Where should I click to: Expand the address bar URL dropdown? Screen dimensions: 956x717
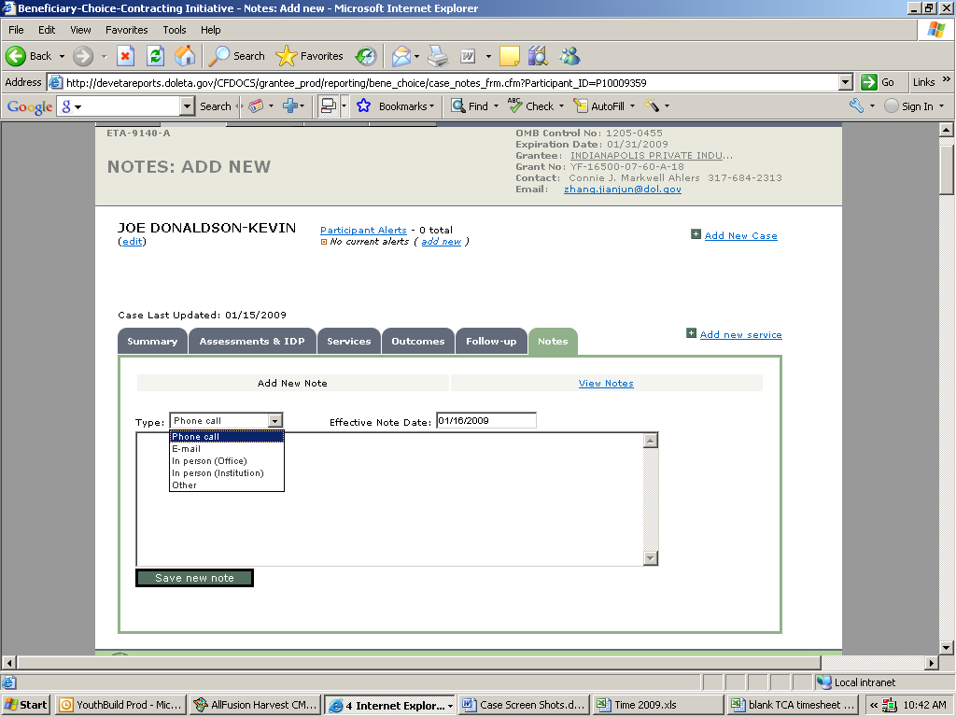coord(845,82)
